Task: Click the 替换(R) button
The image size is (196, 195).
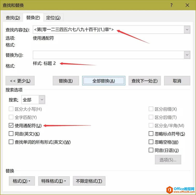Action: [x=66, y=81]
